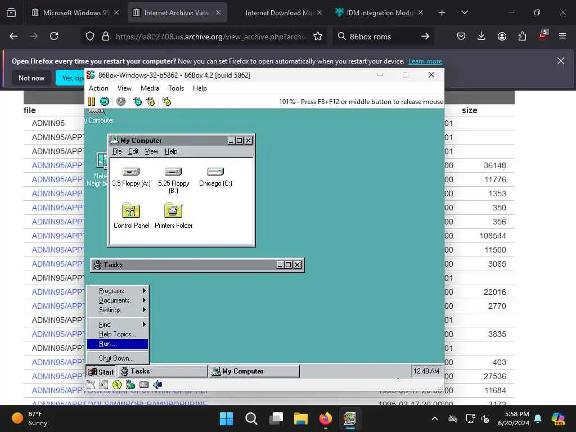Click Windows Start button on taskbar
The image size is (576, 432).
tap(226, 418)
